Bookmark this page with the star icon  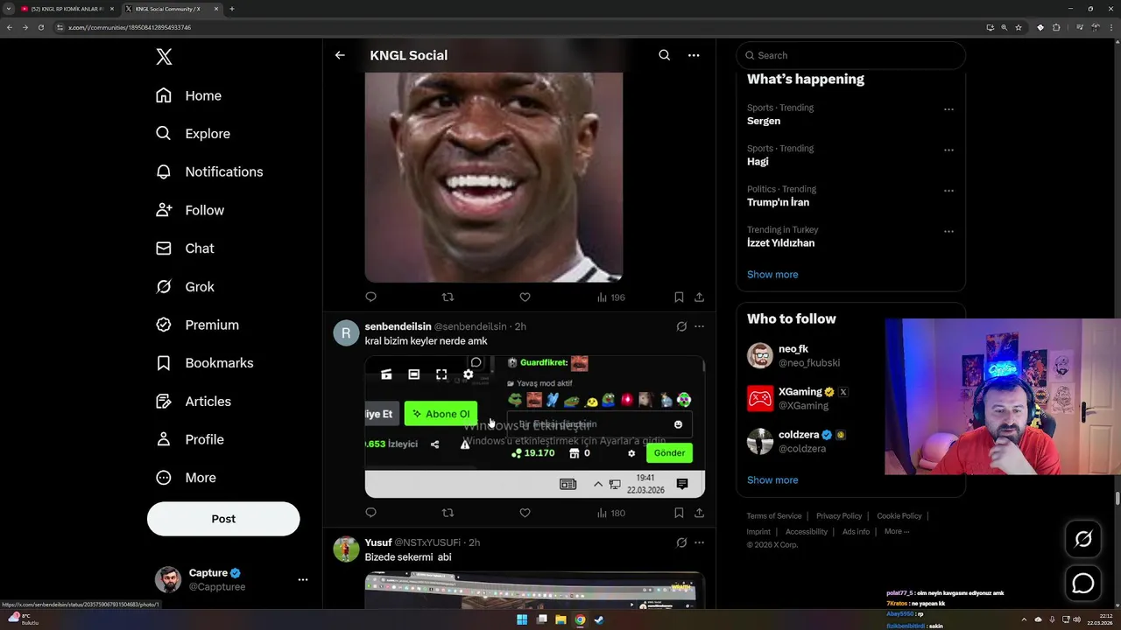tap(1019, 27)
